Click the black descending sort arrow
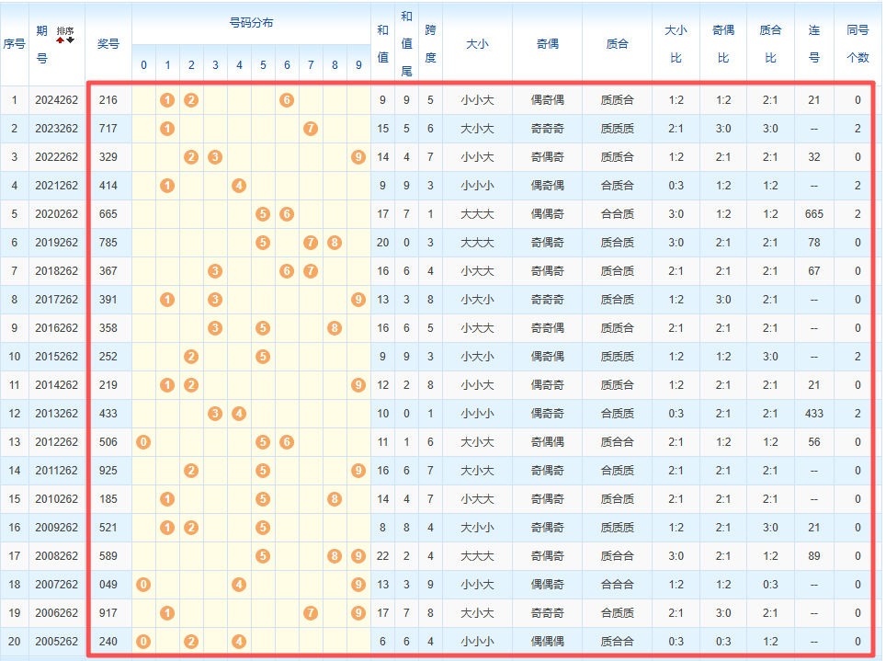The height and width of the screenshot is (661, 886). [70, 40]
